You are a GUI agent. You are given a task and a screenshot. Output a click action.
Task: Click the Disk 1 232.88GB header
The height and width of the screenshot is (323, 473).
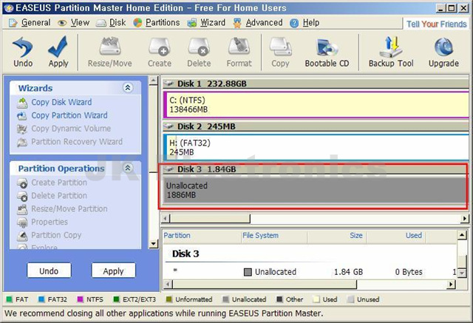point(316,84)
